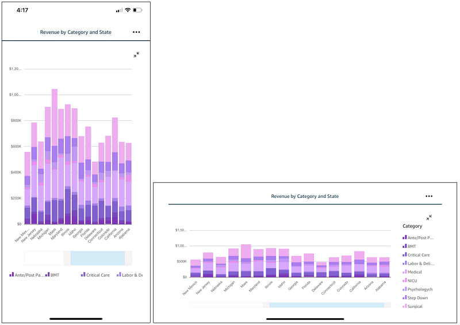Select the BMT legend icon in portrait view
460x325 pixels.
(x=47, y=275)
